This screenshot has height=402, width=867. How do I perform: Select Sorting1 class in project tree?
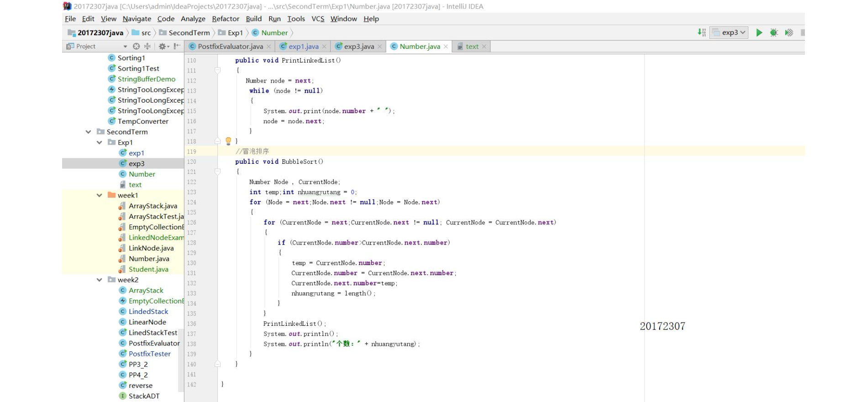click(x=126, y=58)
